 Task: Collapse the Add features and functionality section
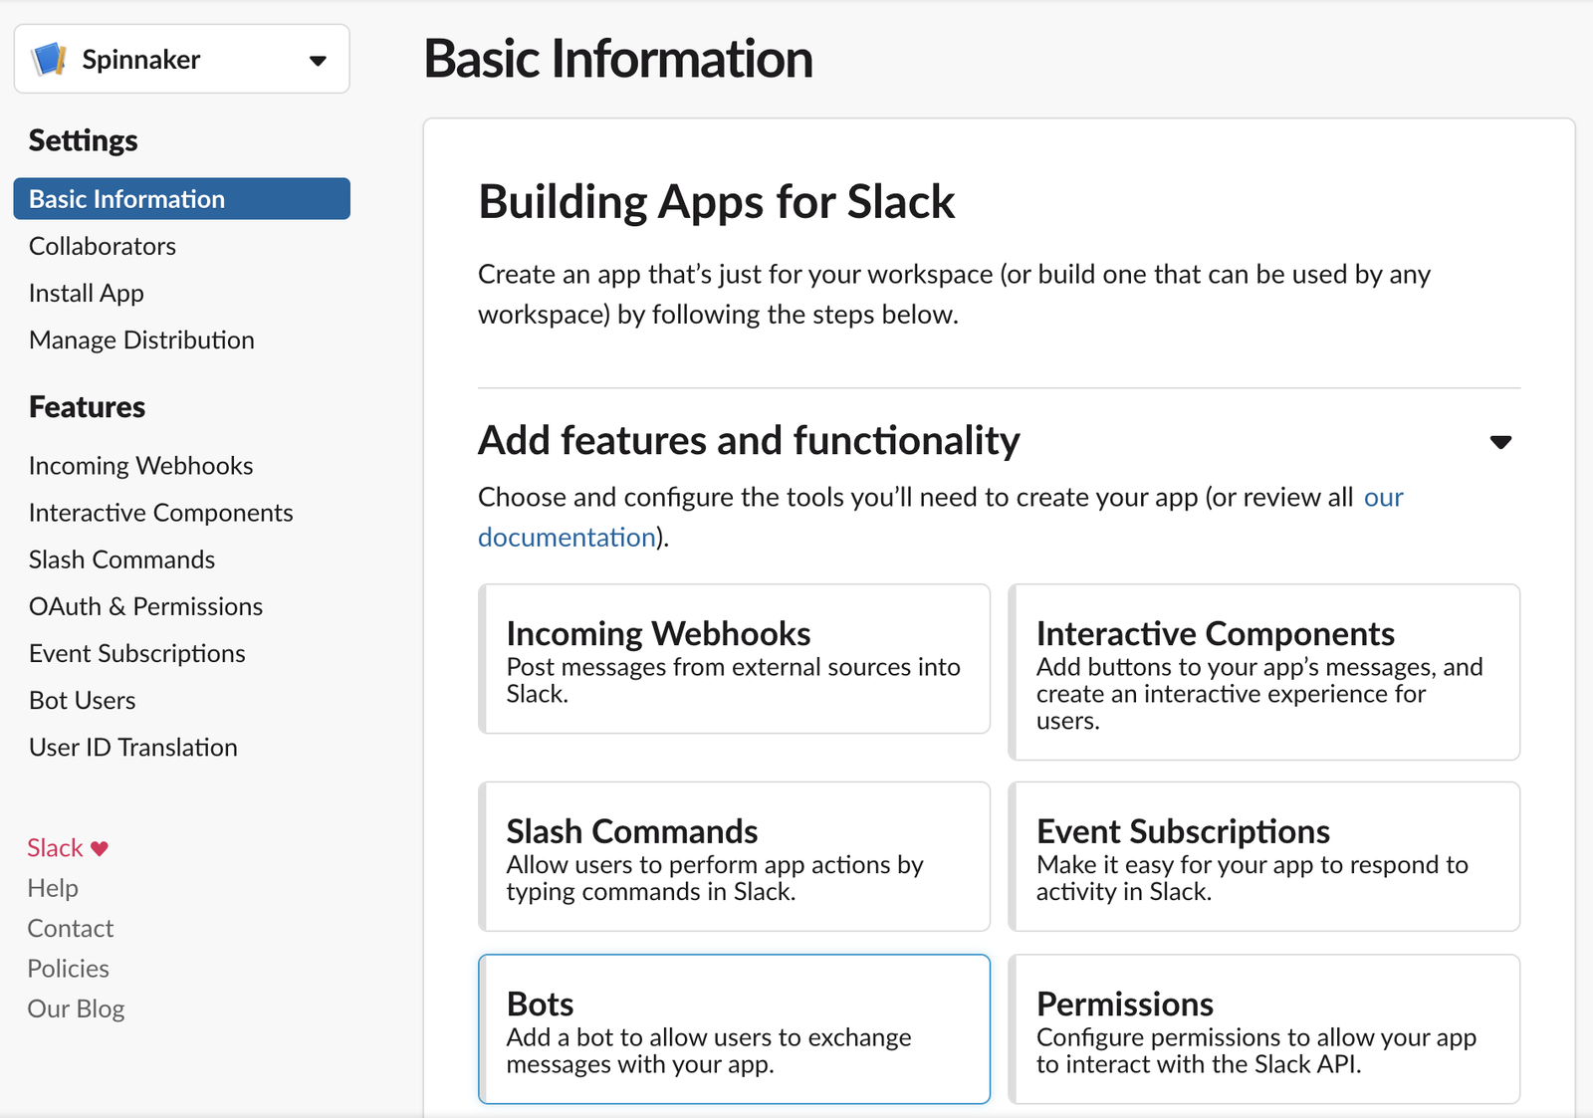coord(1500,442)
